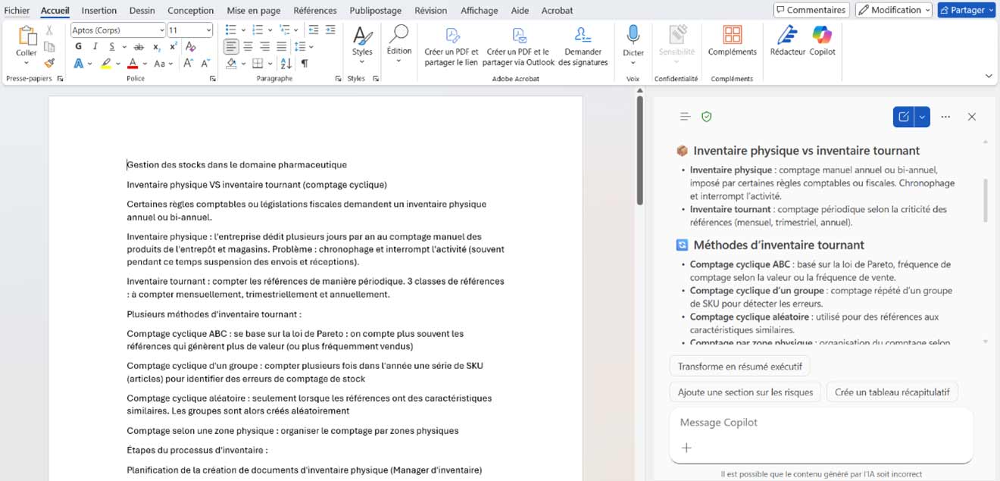The width and height of the screenshot is (1000, 481).
Task: Launch the Rédacteur editor tool
Action: pyautogui.click(x=787, y=36)
